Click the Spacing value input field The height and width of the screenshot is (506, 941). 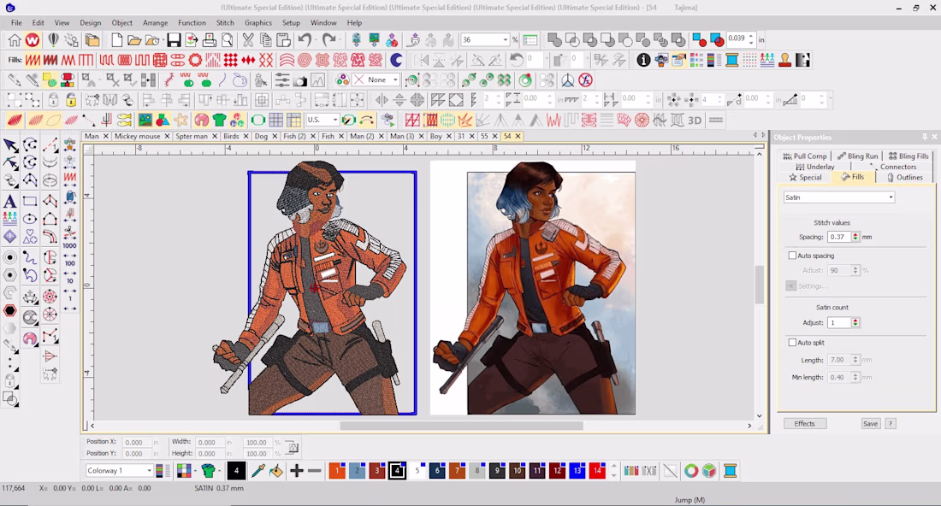[839, 237]
